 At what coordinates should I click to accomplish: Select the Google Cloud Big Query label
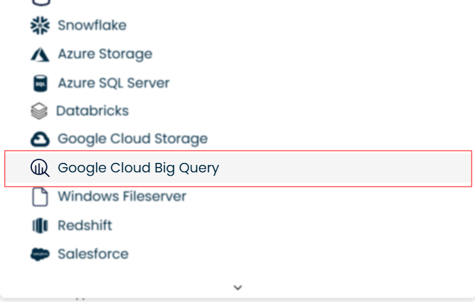[139, 168]
